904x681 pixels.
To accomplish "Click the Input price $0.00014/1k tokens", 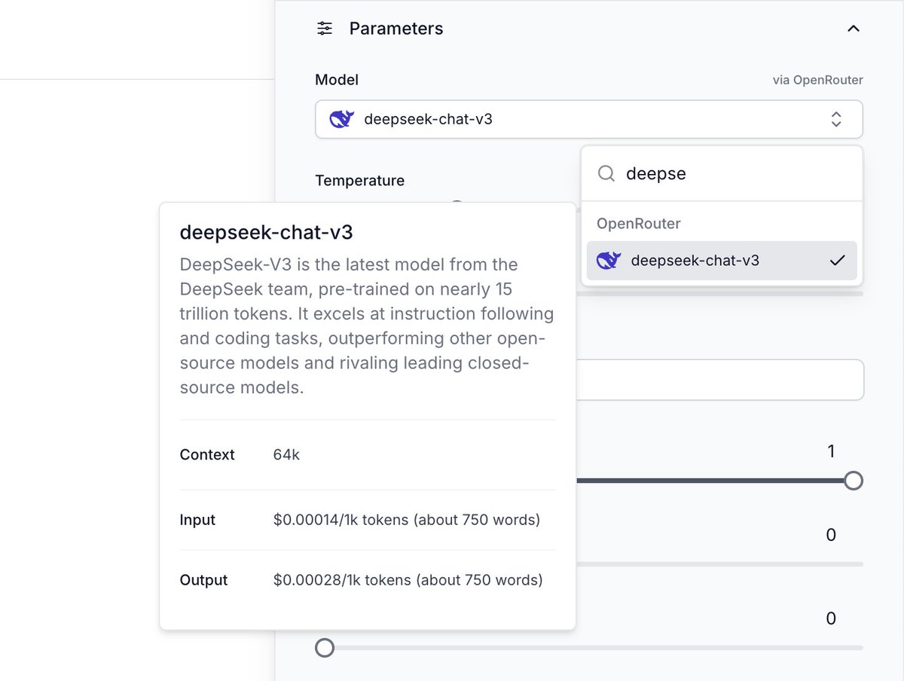I will click(407, 520).
